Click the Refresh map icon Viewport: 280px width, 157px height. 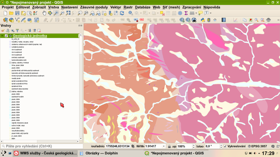pyautogui.click(x=122, y=13)
